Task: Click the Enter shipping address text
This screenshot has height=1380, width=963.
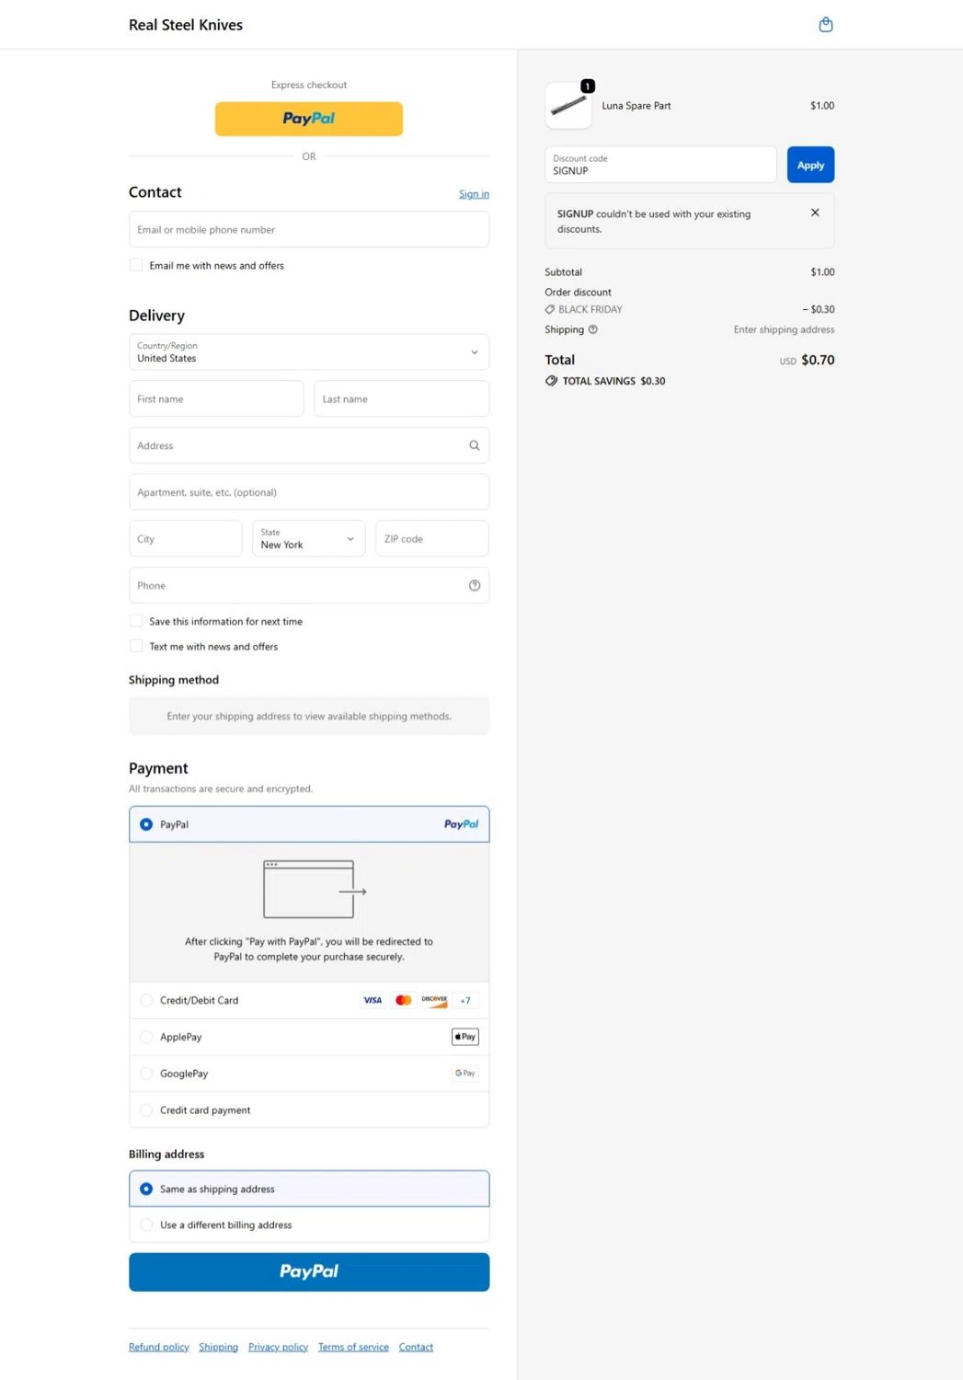Action: [x=784, y=329]
